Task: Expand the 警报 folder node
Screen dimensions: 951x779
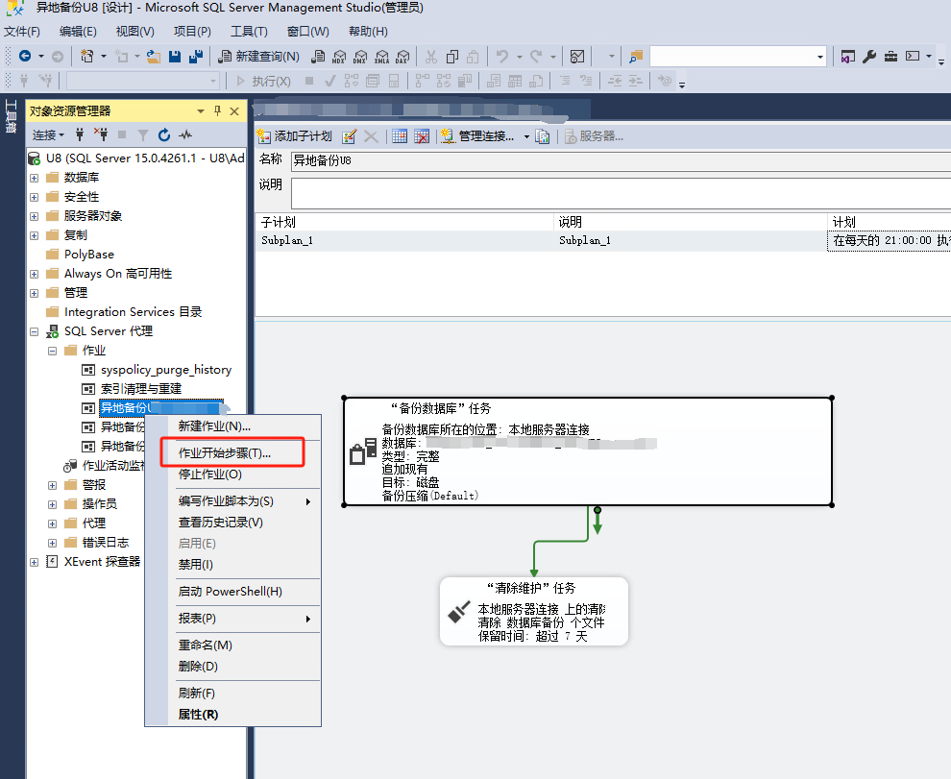Action: [52, 485]
